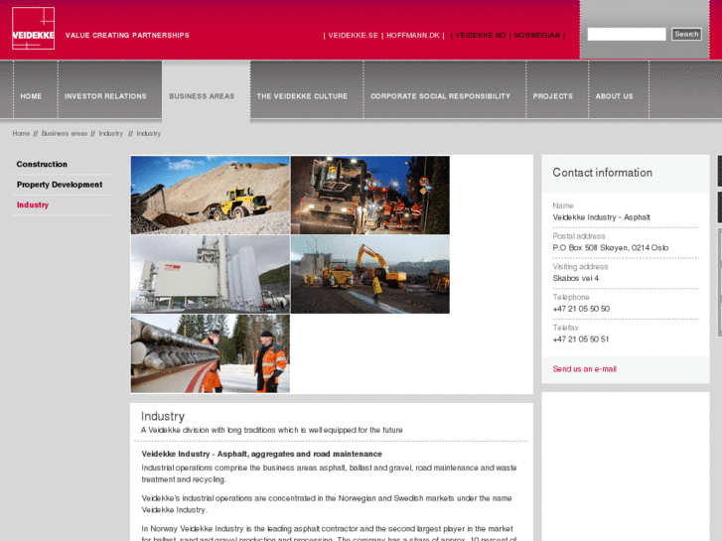Click Send us an e-mail link
Image resolution: width=722 pixels, height=541 pixels.
[x=584, y=369]
